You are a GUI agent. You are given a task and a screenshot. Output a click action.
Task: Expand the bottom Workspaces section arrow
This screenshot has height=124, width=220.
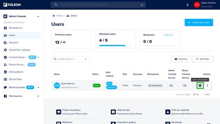[x=38, y=96]
